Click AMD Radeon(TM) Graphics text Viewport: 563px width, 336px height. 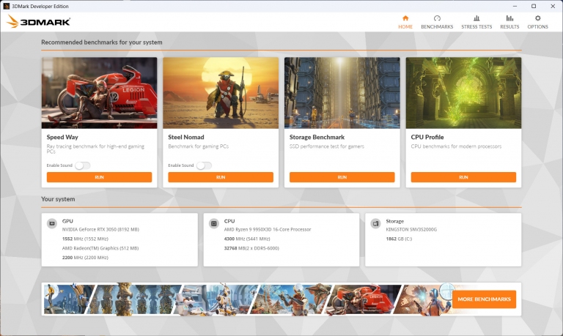tap(100, 248)
